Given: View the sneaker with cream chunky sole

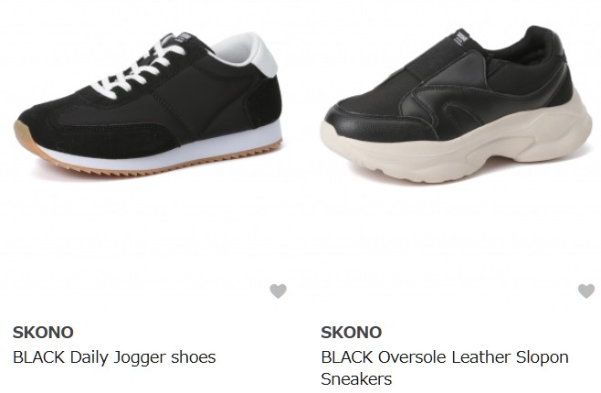Looking at the screenshot, I should click(x=458, y=104).
